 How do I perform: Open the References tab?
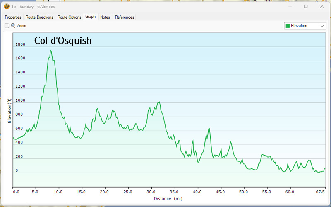click(125, 17)
